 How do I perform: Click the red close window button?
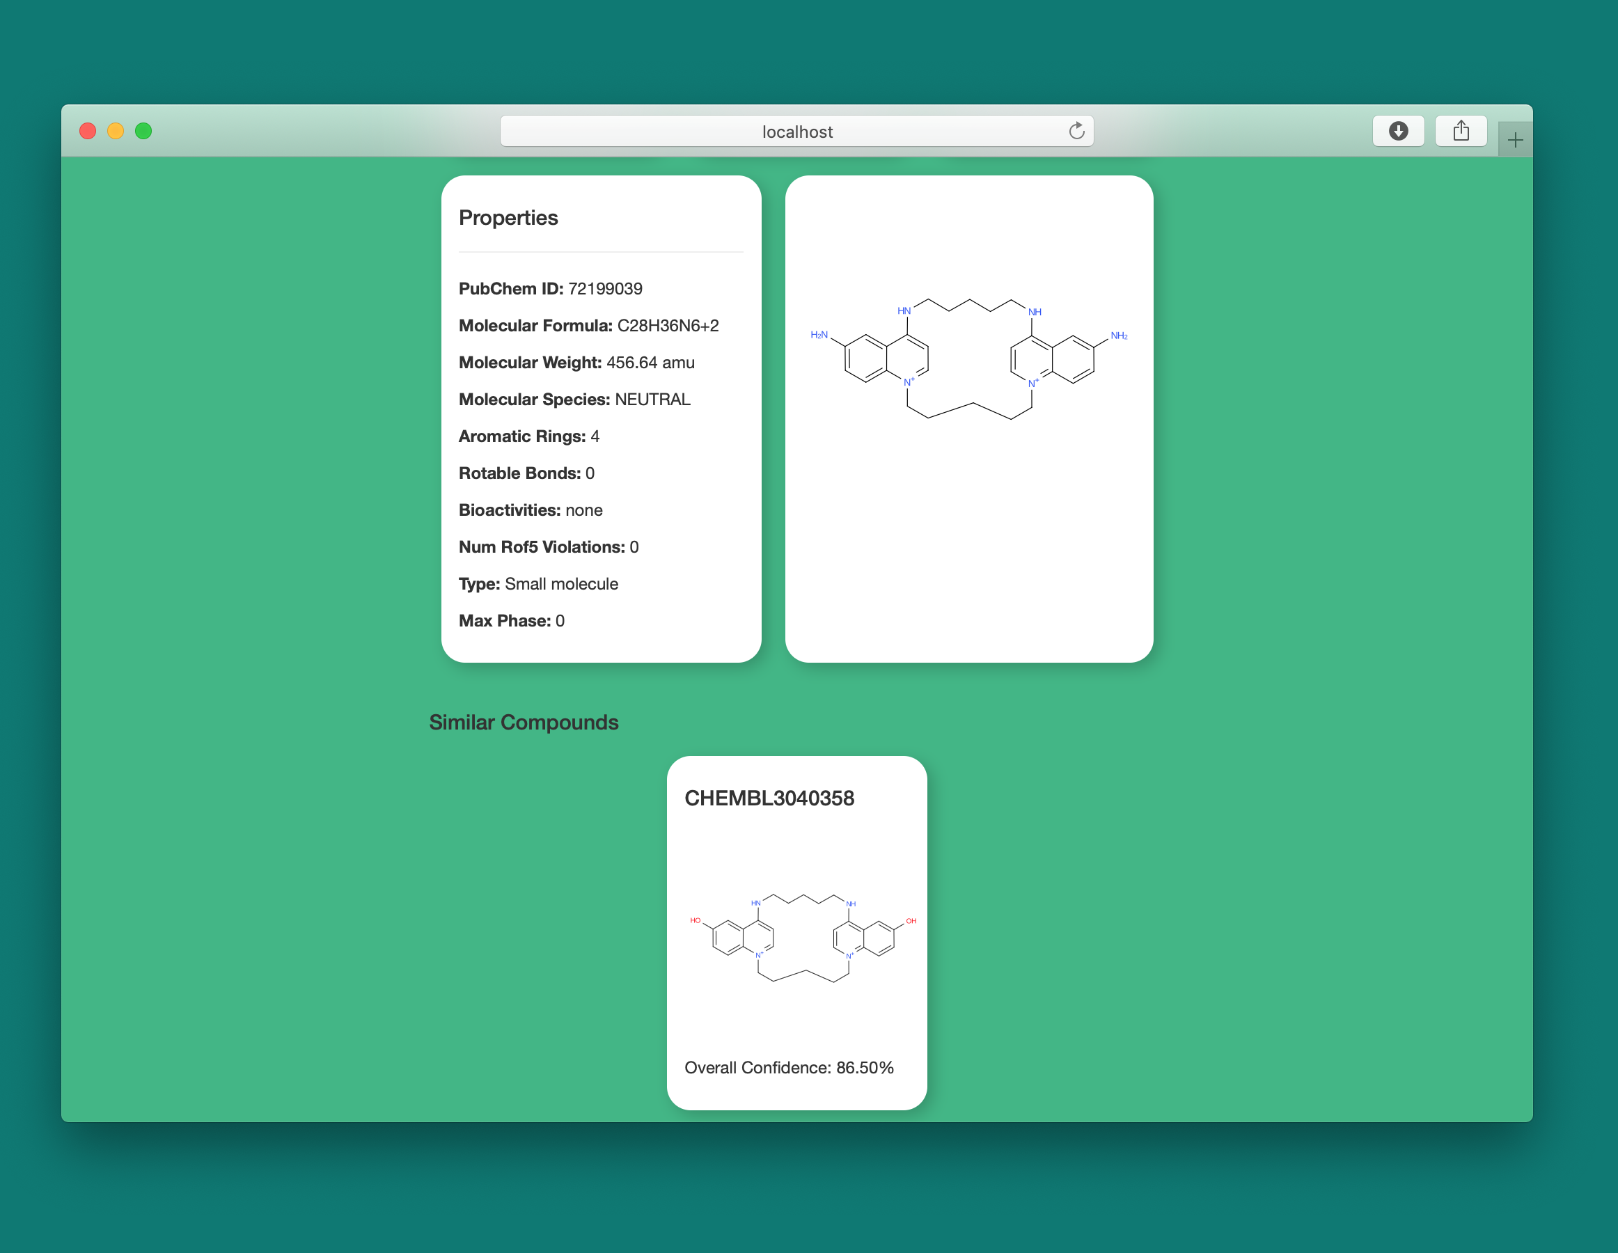click(88, 131)
